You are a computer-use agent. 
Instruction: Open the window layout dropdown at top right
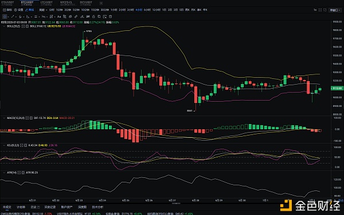pos(335,10)
